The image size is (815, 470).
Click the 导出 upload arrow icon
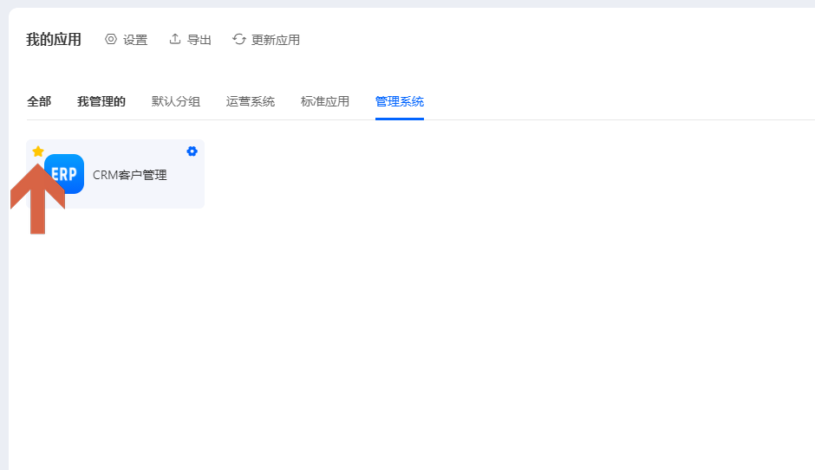coord(175,39)
